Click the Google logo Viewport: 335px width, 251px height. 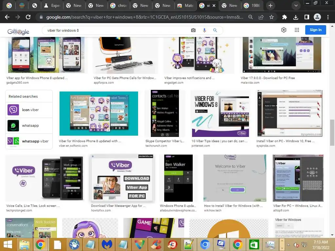(18, 32)
